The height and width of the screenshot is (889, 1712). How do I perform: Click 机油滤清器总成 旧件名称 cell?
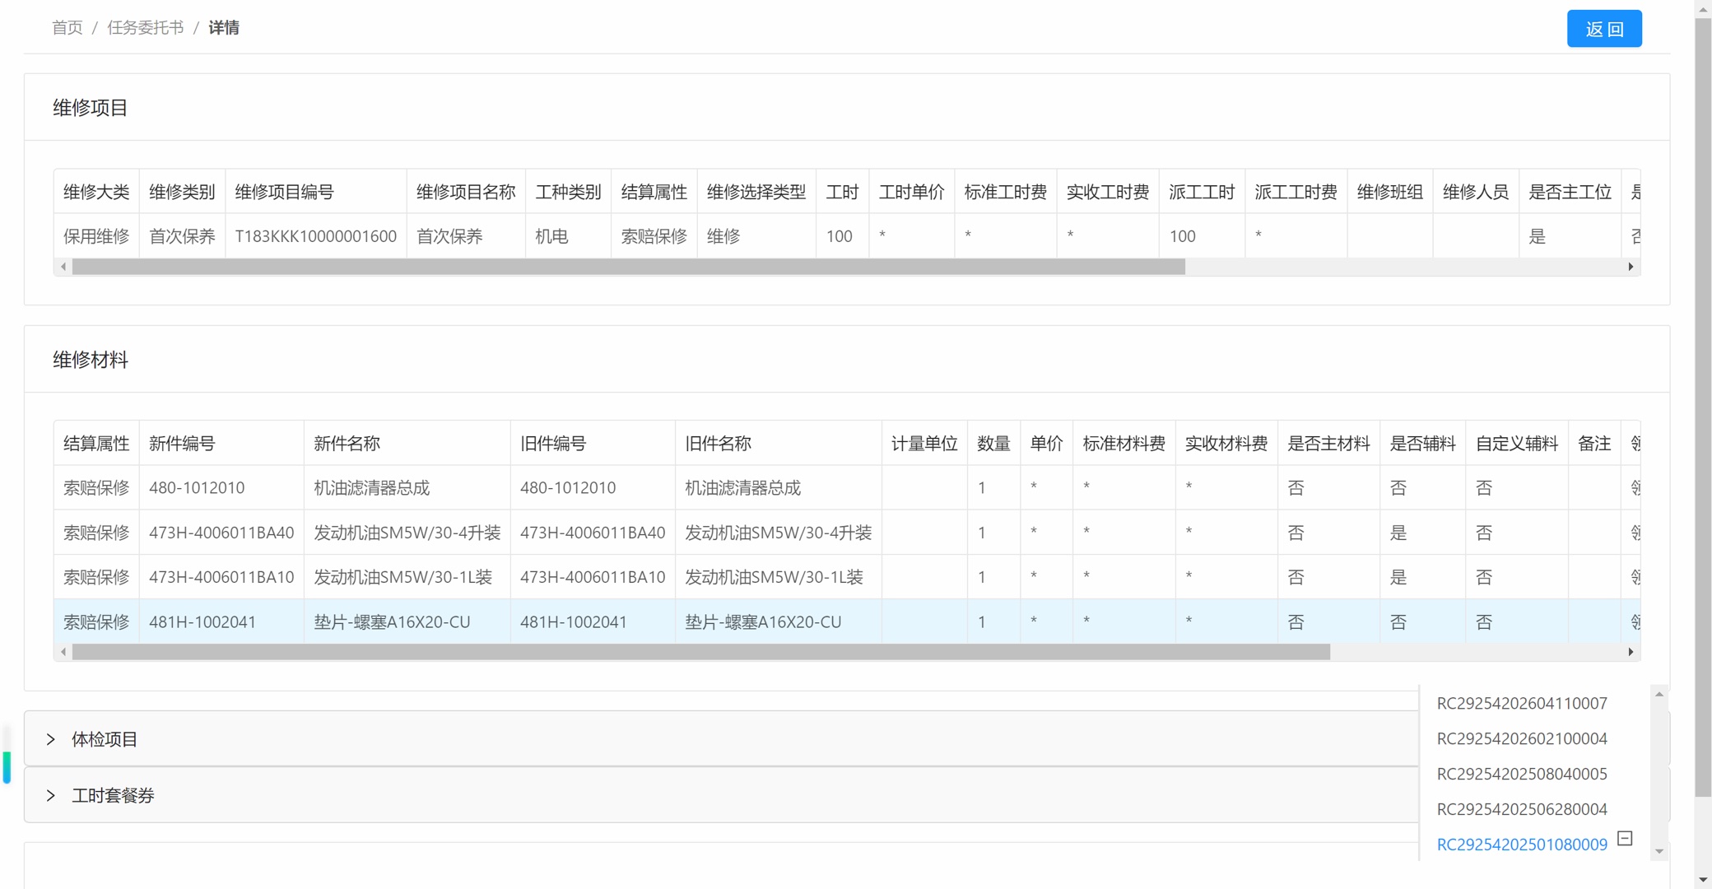pyautogui.click(x=778, y=488)
